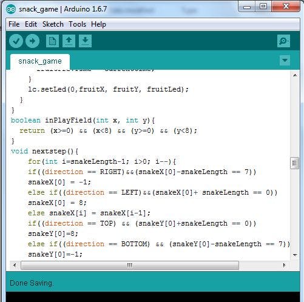
Task: Click the vertical scrollbar down arrow
Action: 295,255
